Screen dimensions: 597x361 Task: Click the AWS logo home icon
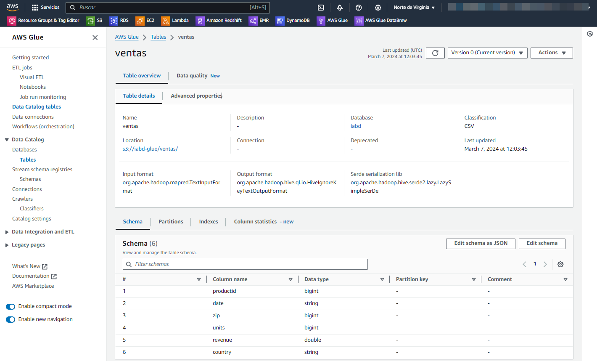tap(13, 7)
